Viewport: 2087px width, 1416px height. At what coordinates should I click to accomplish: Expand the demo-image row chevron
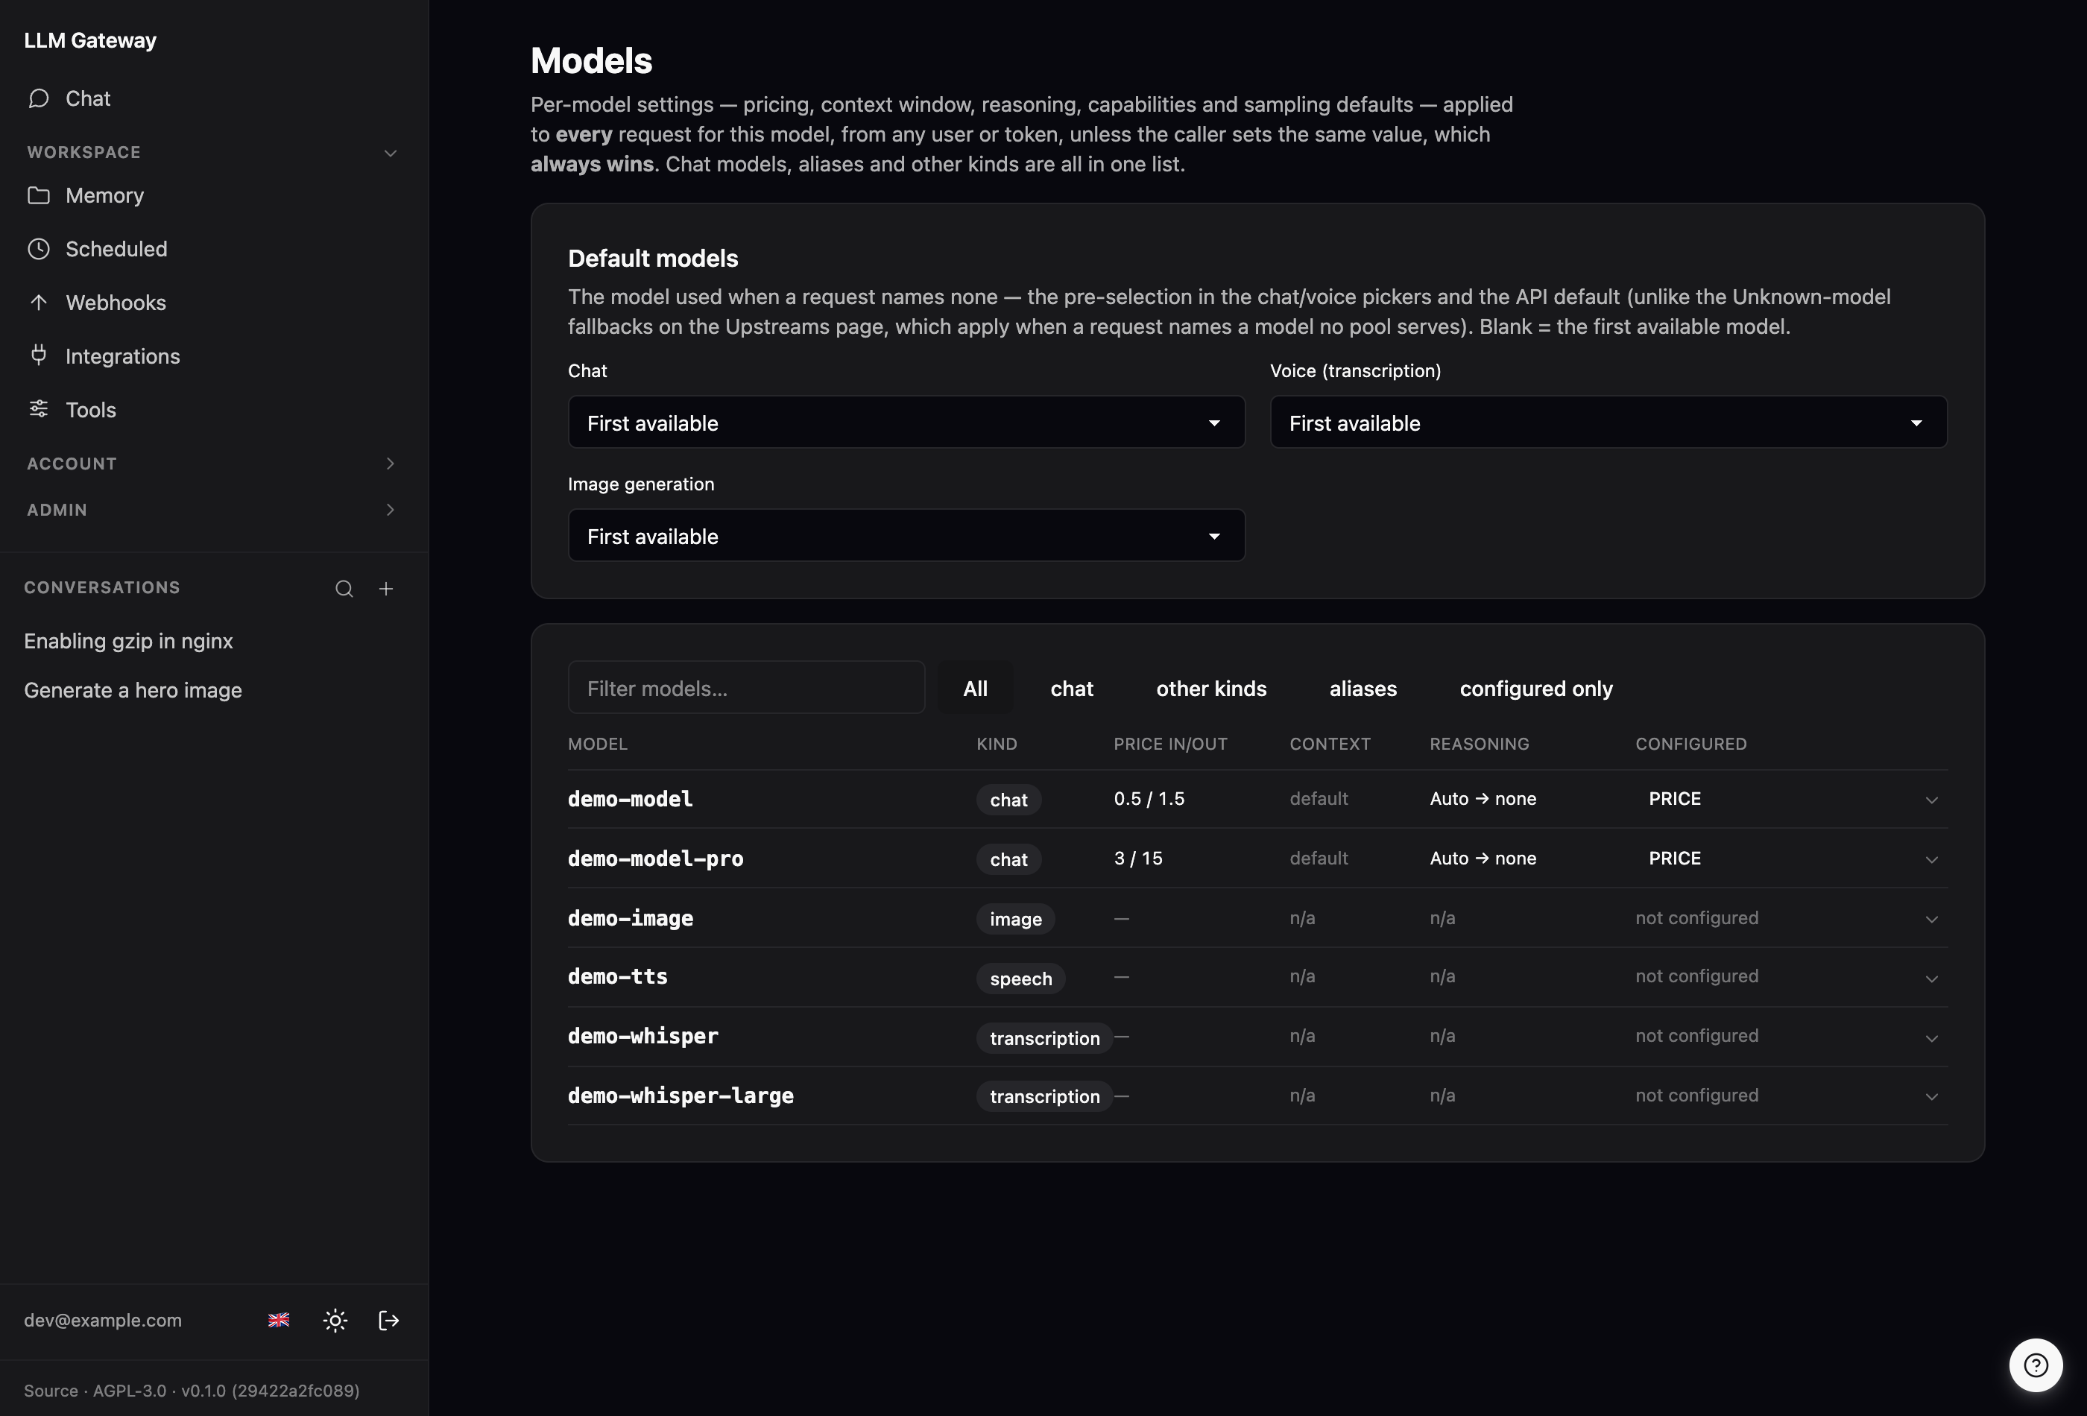click(x=1932, y=919)
